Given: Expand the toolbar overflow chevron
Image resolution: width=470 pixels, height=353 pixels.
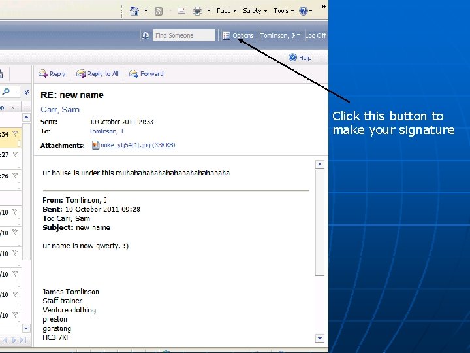Looking at the screenshot, I should coord(323,7).
